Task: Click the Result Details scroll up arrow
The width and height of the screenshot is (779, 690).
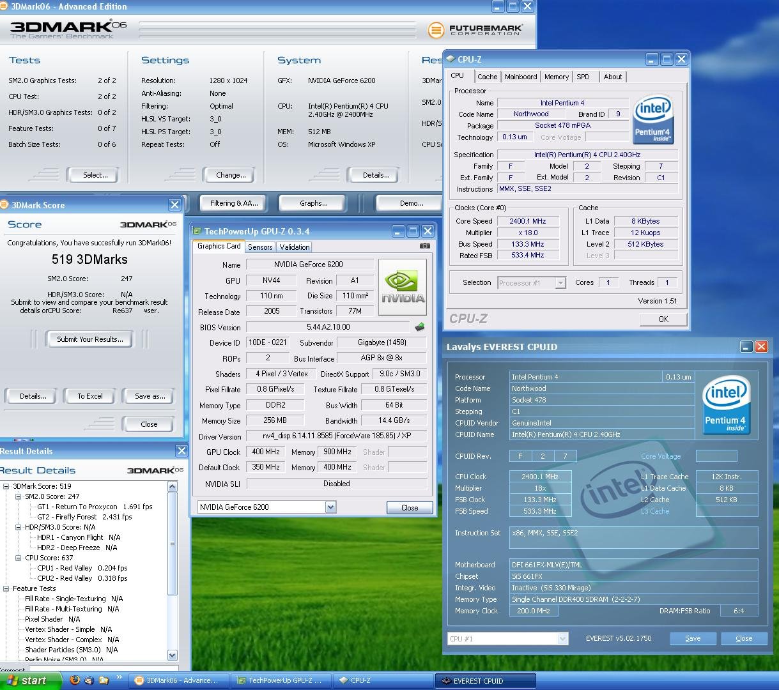Action: (x=172, y=487)
